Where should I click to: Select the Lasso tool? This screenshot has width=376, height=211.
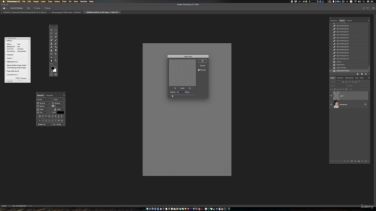(x=51, y=33)
